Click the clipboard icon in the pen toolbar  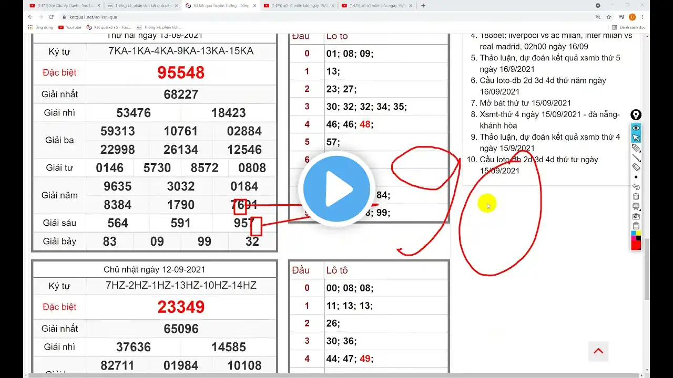(636, 226)
